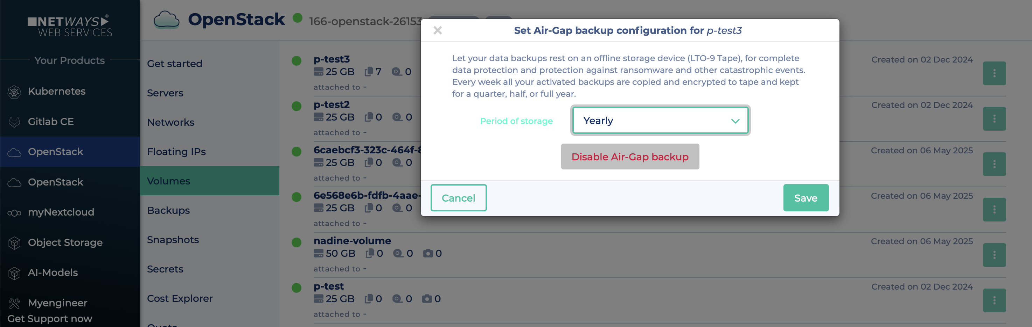This screenshot has width=1032, height=327.
Task: Open the AI-Models product
Action: point(53,272)
